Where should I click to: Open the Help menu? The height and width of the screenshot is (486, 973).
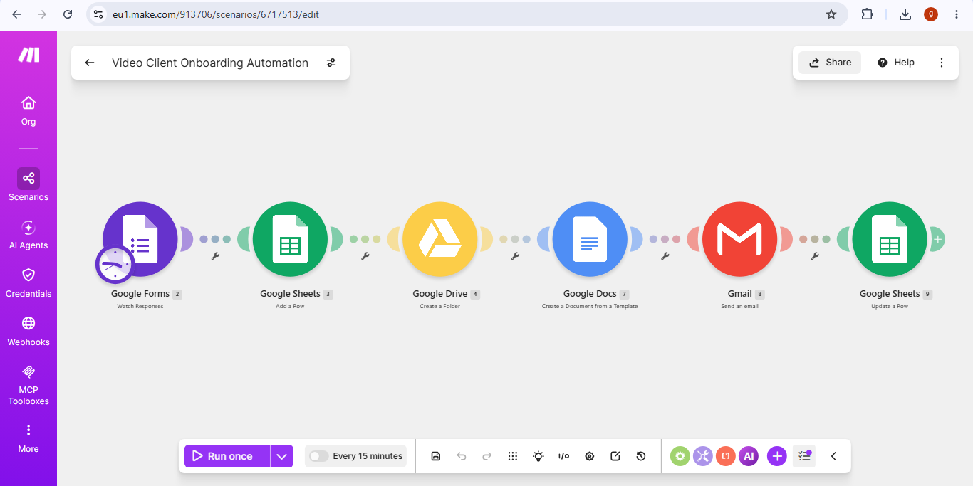click(896, 63)
